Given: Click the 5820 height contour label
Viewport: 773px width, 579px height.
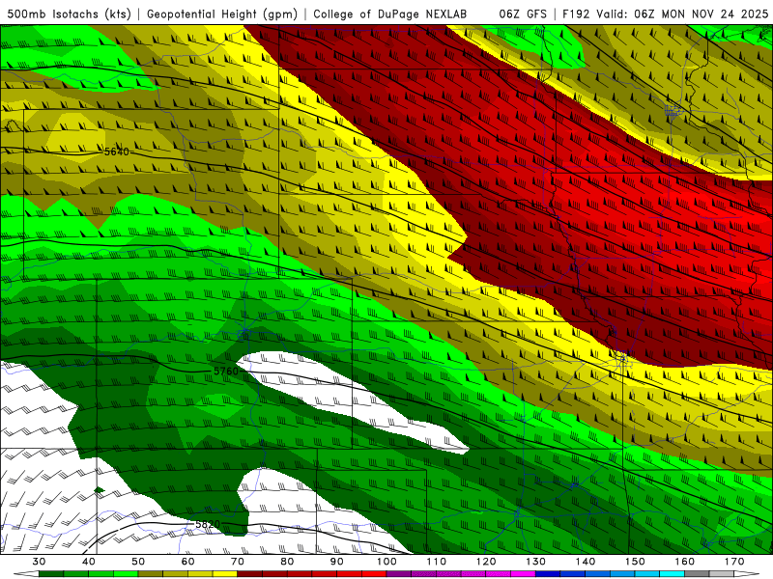Looking at the screenshot, I should point(208,524).
